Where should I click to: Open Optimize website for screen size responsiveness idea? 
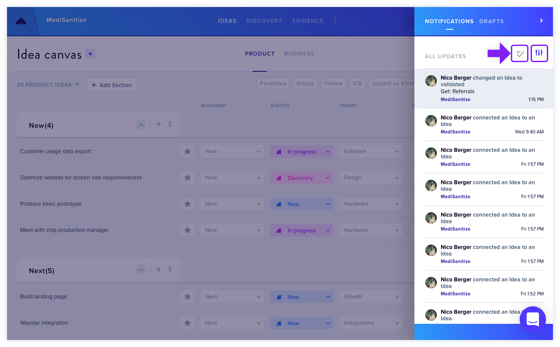[81, 178]
